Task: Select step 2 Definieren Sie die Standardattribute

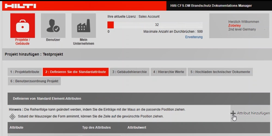Action: [76, 72]
